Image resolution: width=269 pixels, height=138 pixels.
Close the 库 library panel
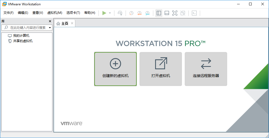pyautogui.click(x=50, y=21)
